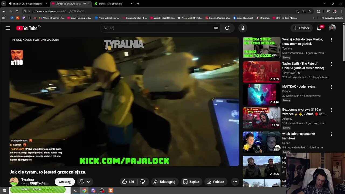345x194 pixels.
Task: Switch to Browse - Kick Streaming tab
Action: point(113,4)
